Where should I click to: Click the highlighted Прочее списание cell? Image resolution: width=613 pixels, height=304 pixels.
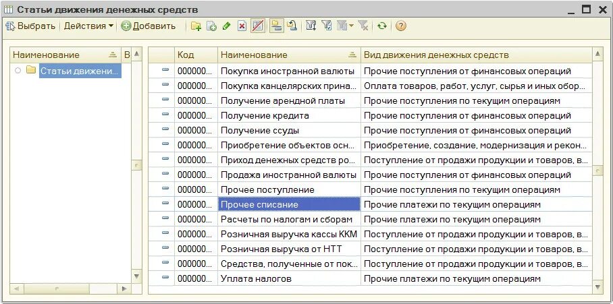coord(289,204)
